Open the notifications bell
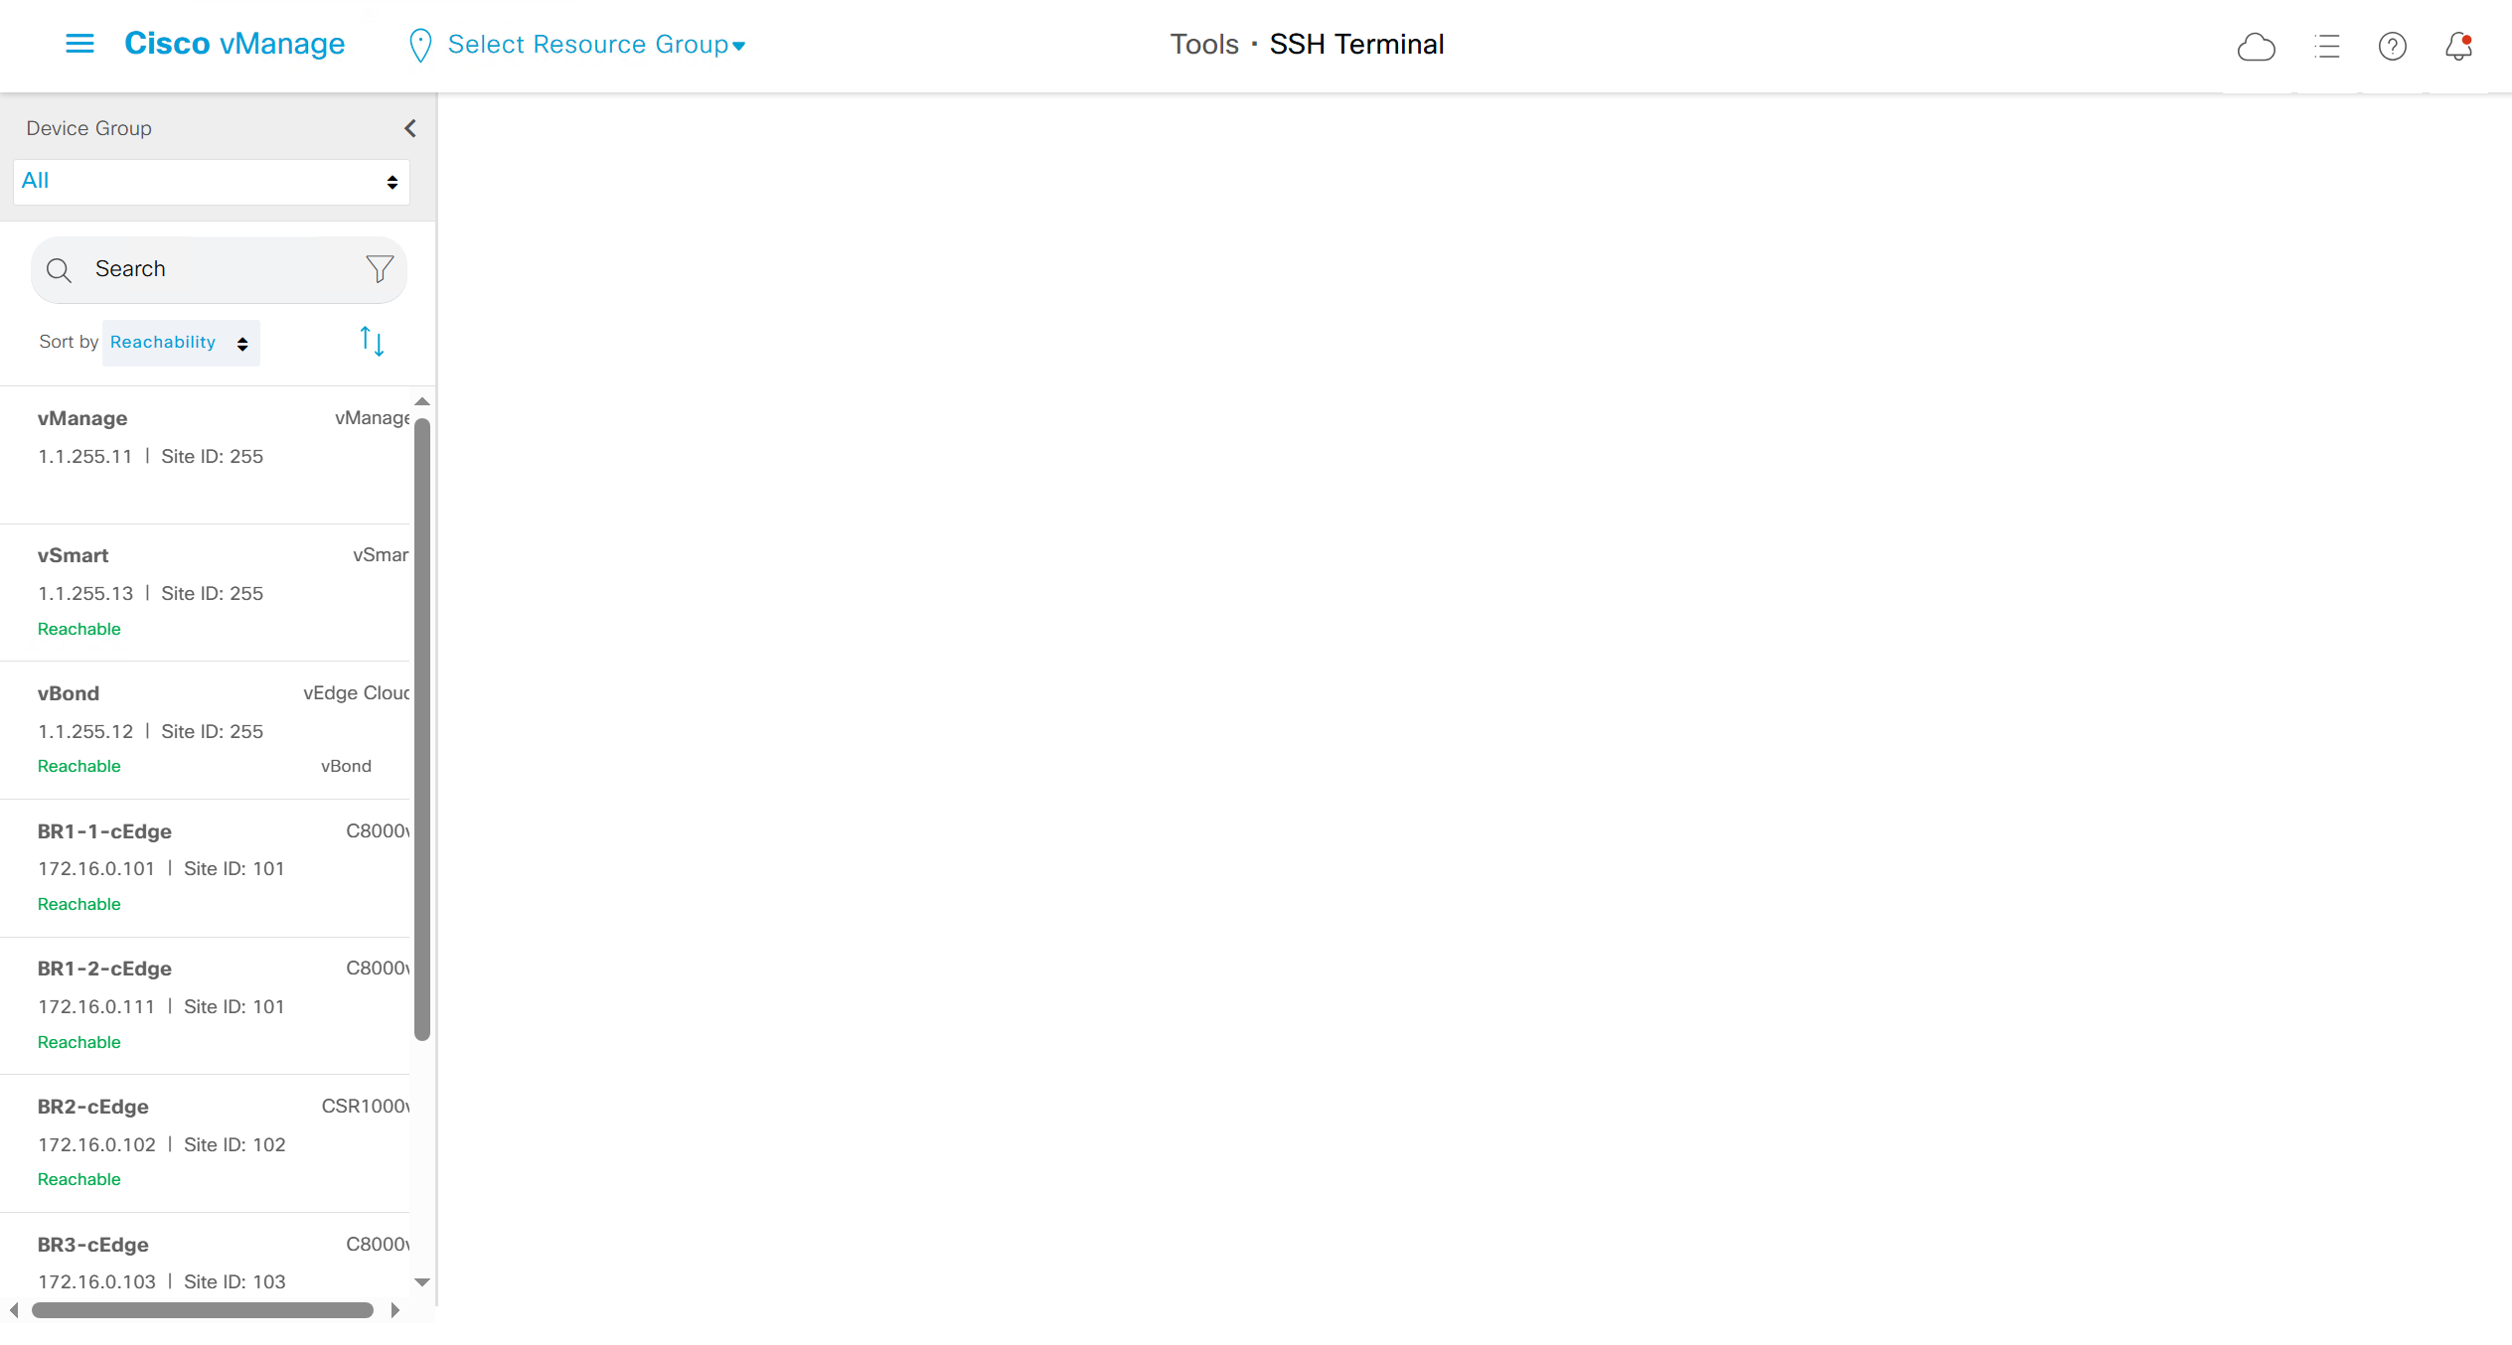 click(2458, 47)
